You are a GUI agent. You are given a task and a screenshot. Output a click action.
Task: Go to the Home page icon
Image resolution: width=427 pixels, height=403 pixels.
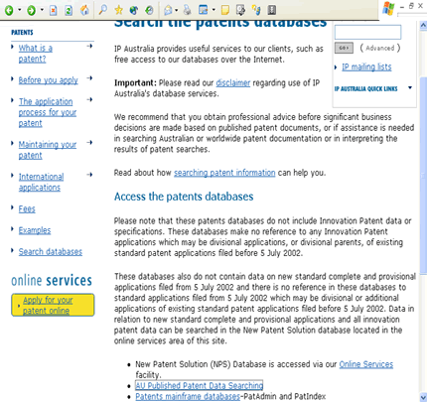[84, 10]
